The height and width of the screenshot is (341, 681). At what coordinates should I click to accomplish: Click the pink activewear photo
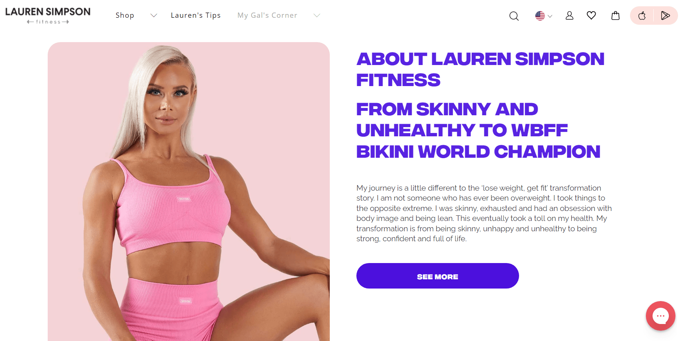pos(189,191)
